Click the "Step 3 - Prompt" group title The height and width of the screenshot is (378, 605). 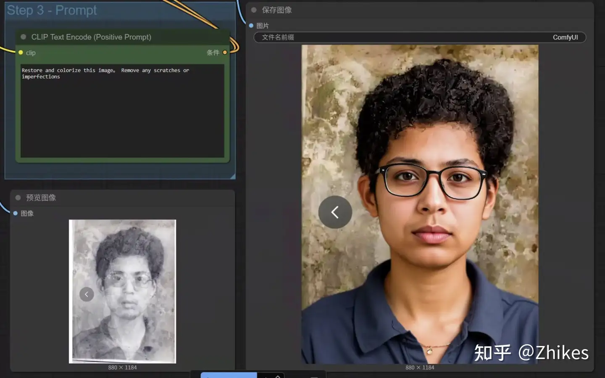click(x=52, y=10)
